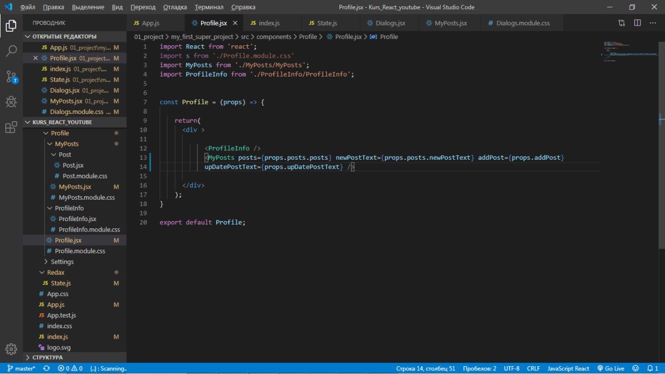Close the Profile.jsx editor tab
The height and width of the screenshot is (374, 665).
point(235,23)
